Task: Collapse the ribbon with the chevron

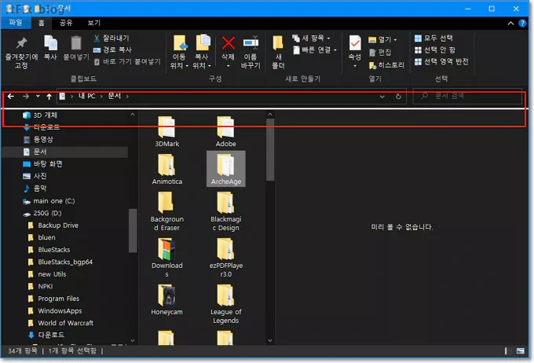Action: click(x=510, y=23)
